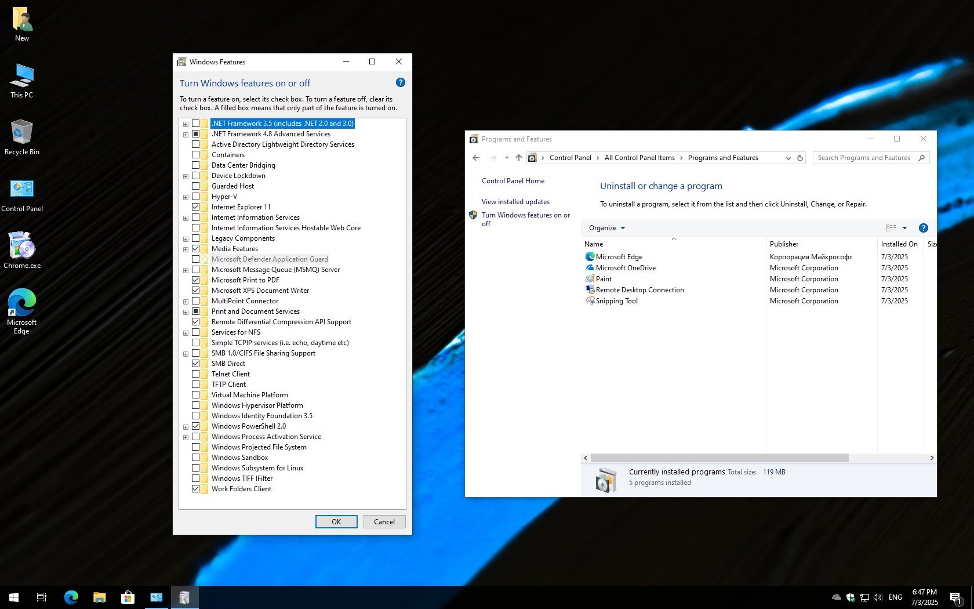
Task: Click the OK button in Windows Features
Action: [x=336, y=522]
